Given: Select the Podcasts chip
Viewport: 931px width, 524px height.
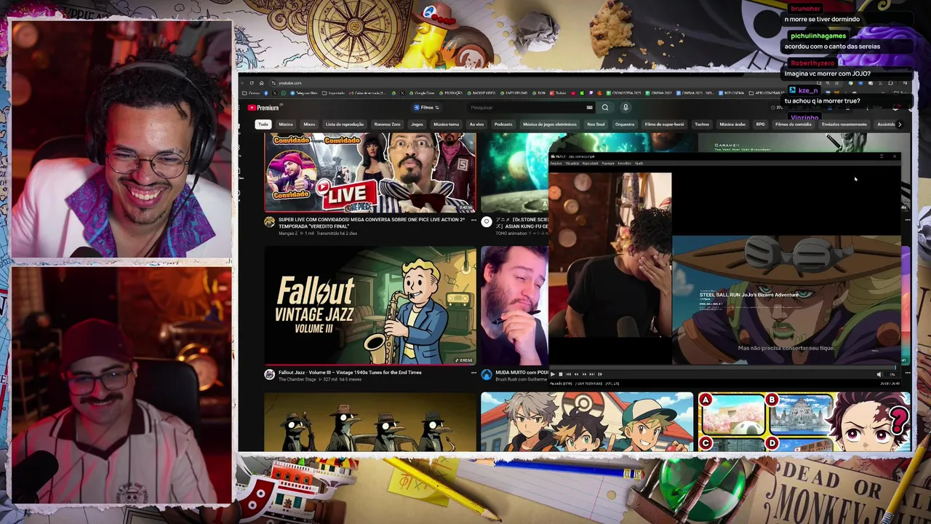Looking at the screenshot, I should point(503,124).
